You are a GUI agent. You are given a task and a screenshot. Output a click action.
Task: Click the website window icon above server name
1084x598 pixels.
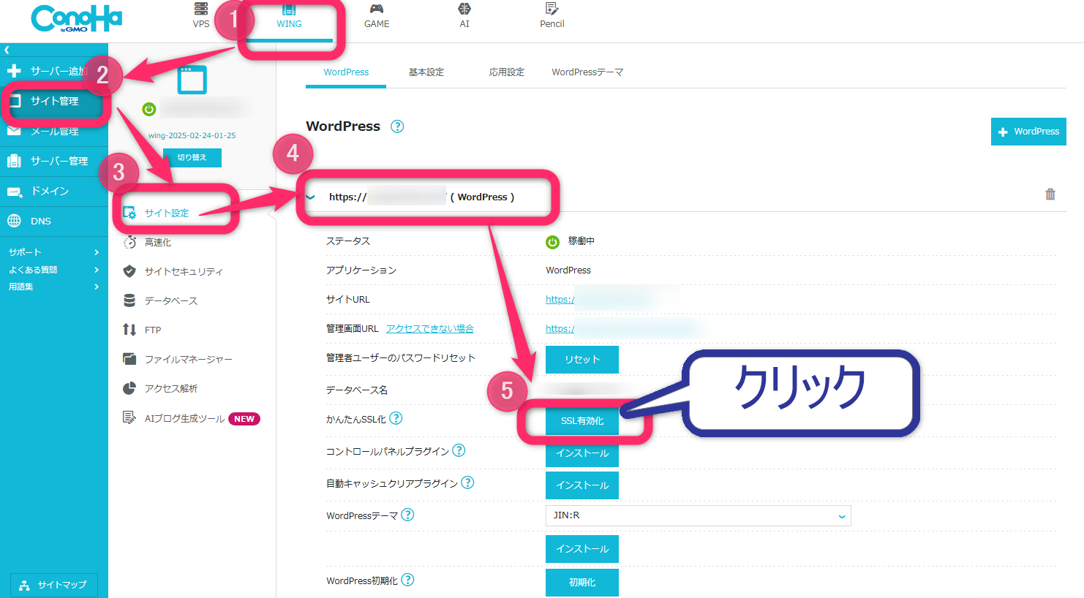point(192,80)
